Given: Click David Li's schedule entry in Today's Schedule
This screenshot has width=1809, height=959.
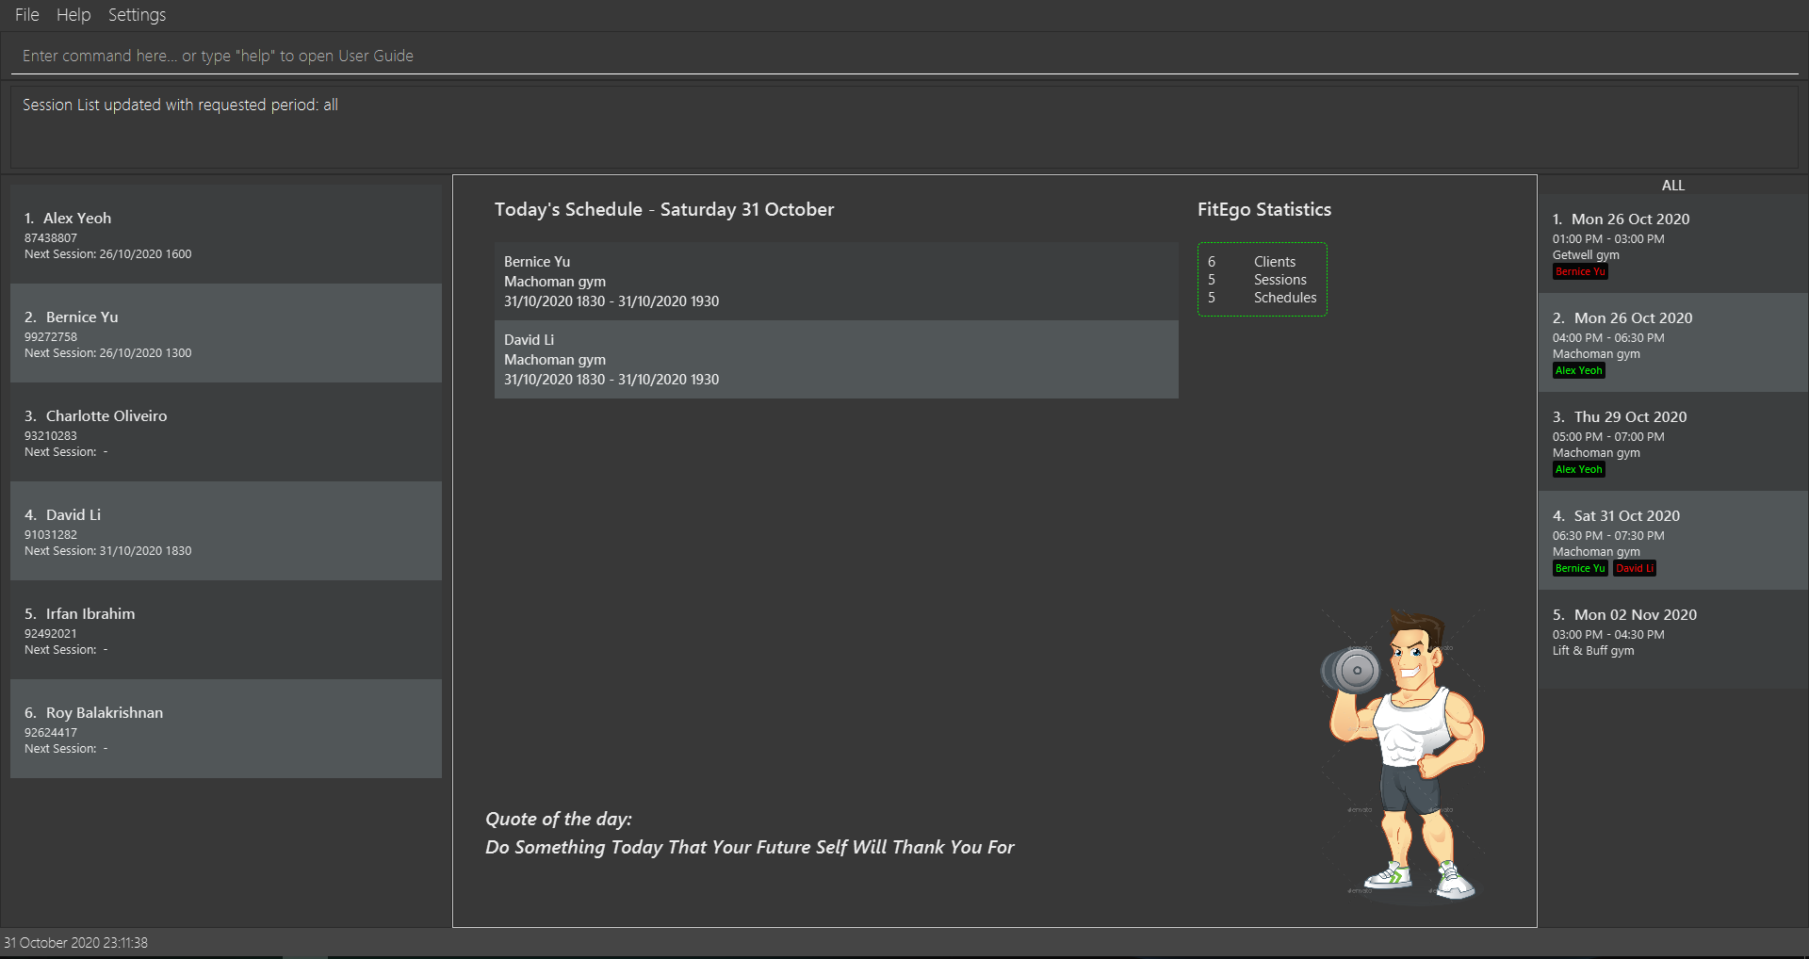Looking at the screenshot, I should (837, 359).
